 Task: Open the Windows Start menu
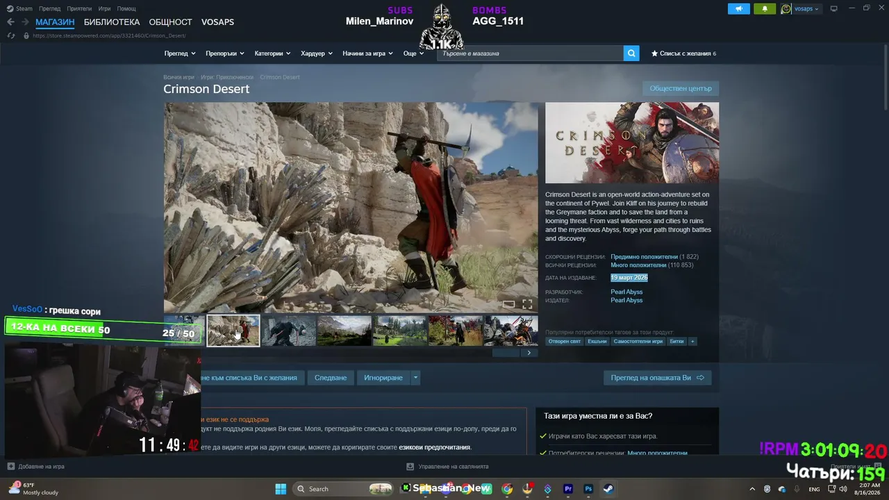point(281,489)
